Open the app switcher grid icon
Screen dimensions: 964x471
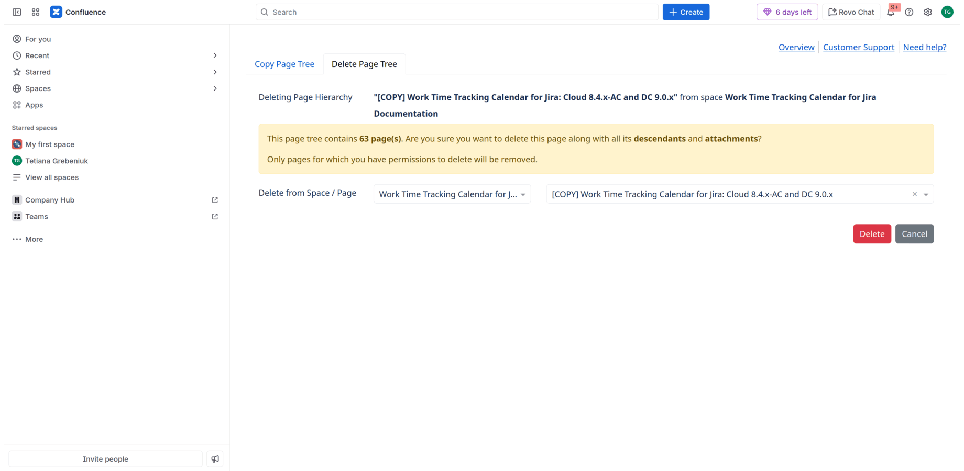coord(36,12)
